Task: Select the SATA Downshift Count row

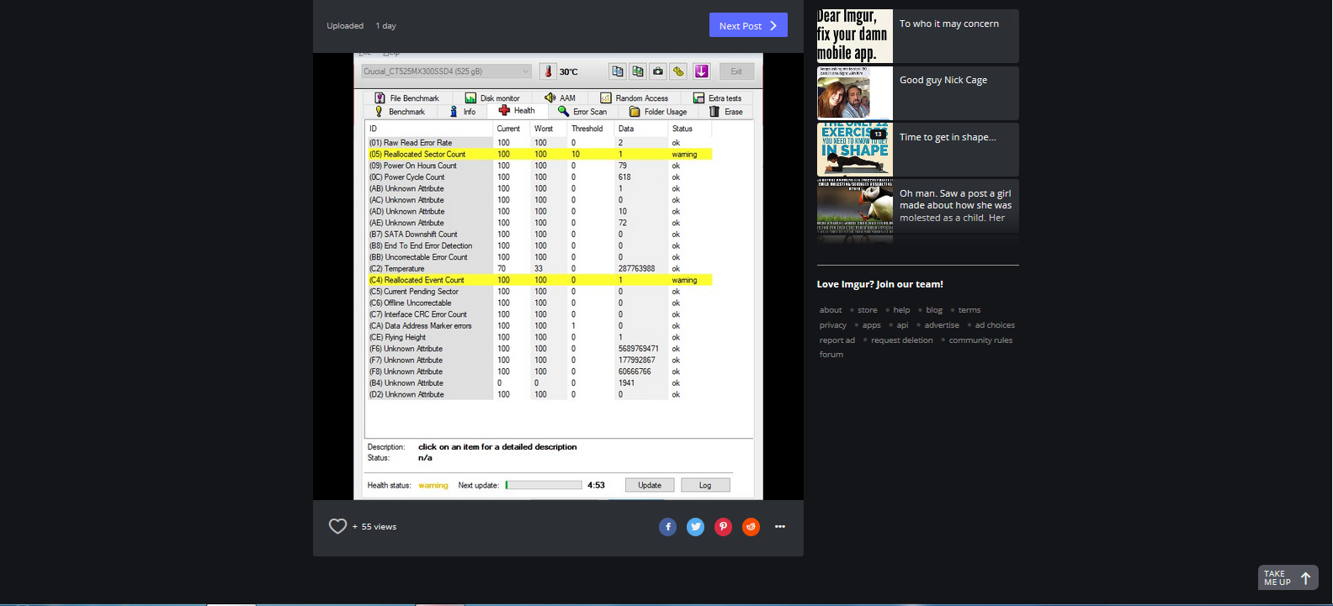Action: 539,234
